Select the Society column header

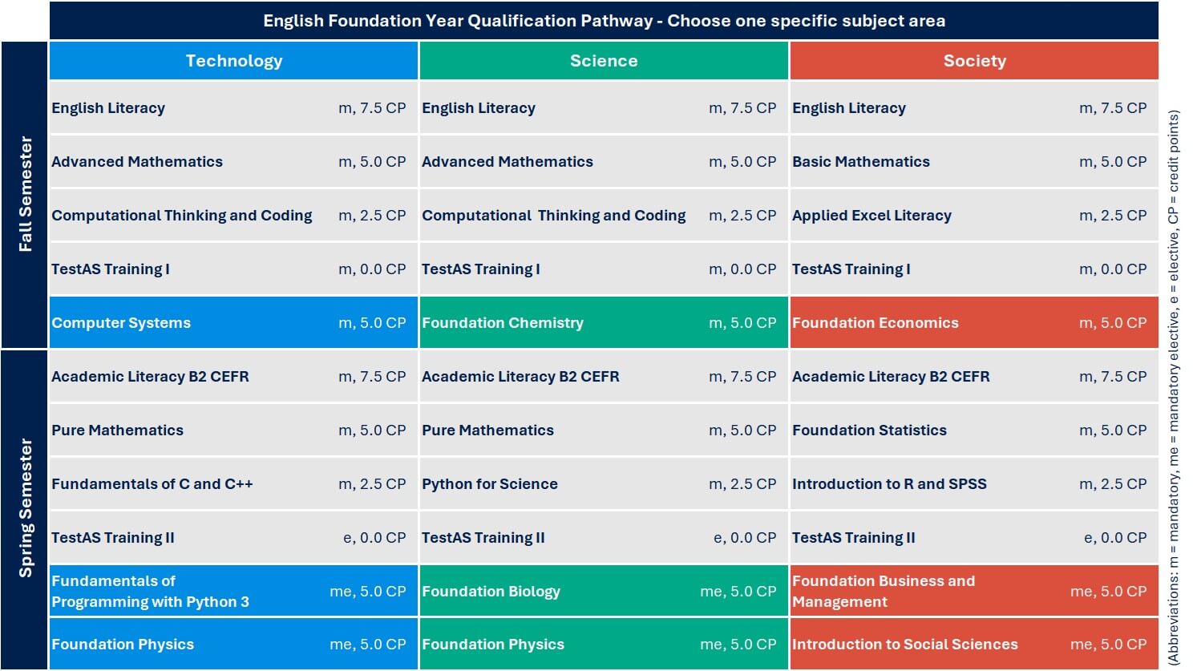(974, 61)
